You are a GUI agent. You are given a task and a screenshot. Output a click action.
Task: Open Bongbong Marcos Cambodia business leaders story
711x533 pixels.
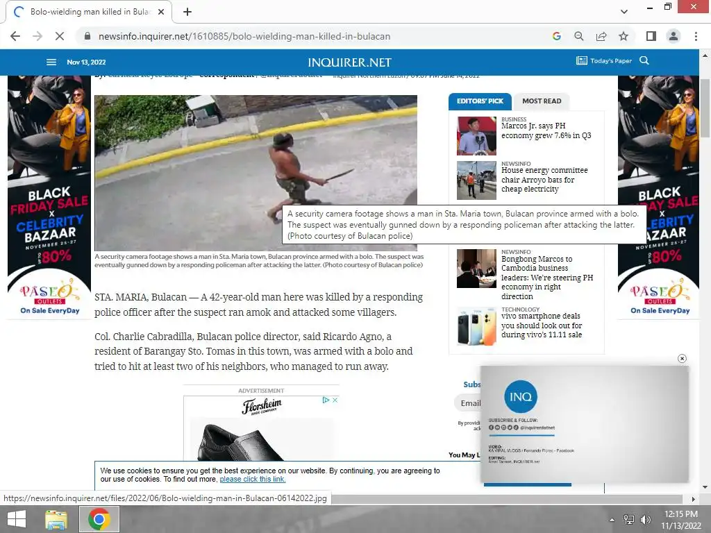[547, 278]
